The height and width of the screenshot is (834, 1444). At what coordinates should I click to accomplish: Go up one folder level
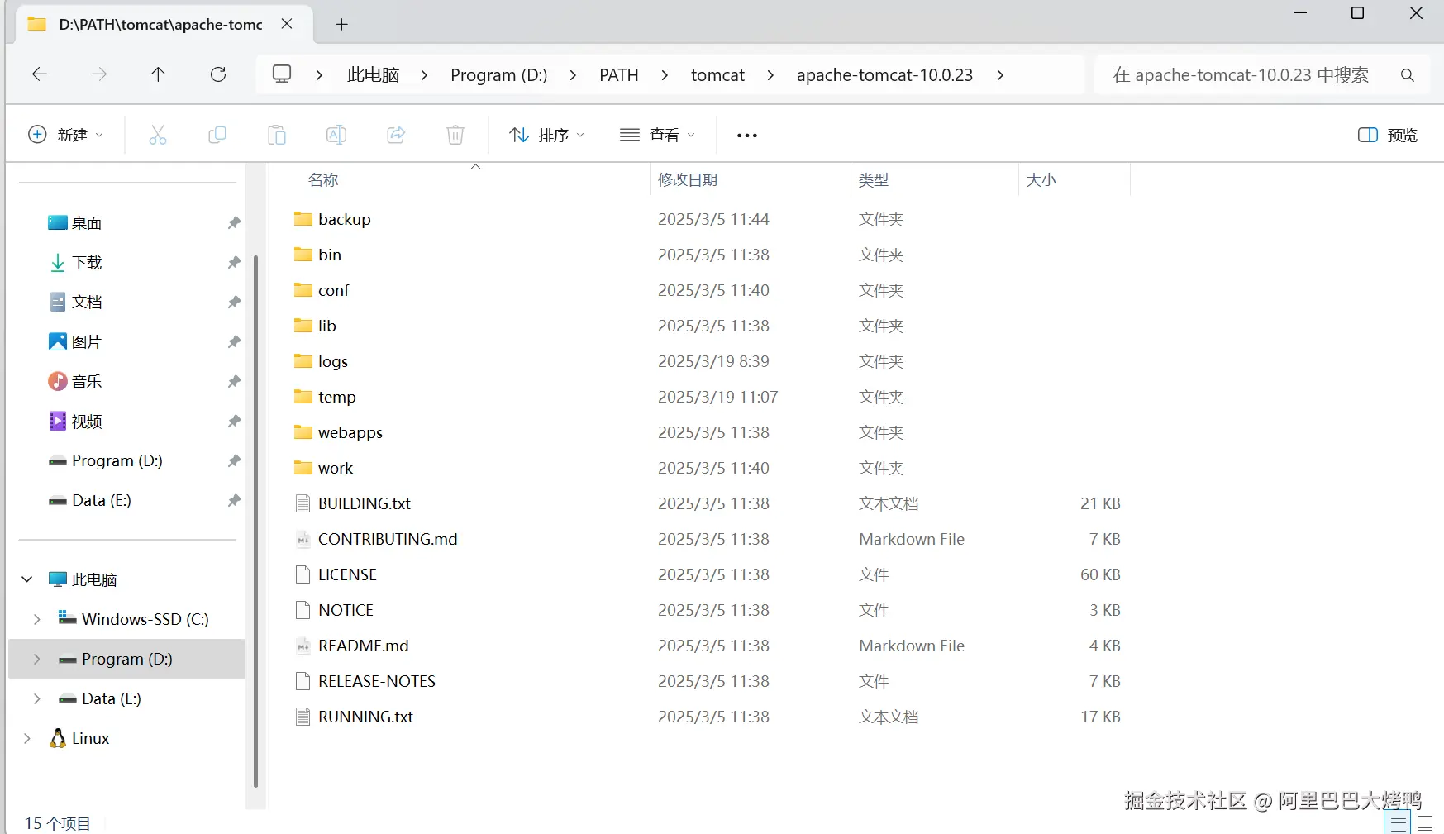158,74
